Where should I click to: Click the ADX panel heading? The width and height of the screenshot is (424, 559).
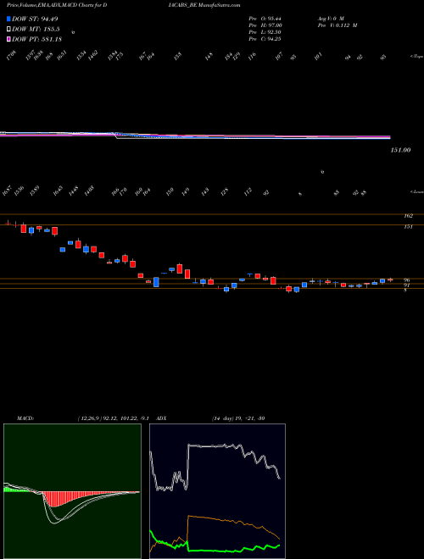pyautogui.click(x=162, y=418)
